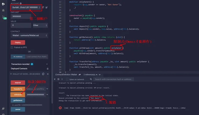Open the Ether unit dropdown

point(40,25)
